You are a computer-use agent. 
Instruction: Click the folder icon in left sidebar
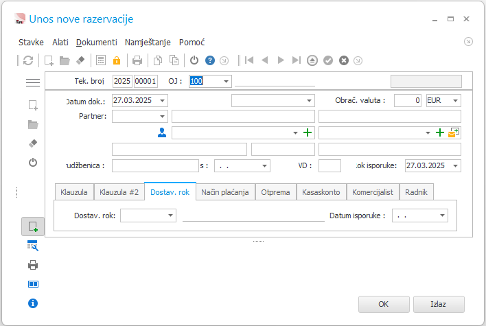[33, 125]
